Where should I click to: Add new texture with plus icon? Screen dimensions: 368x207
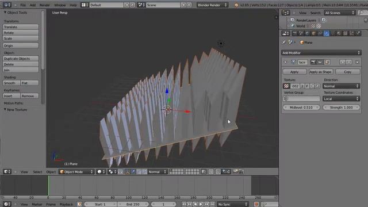tap(313, 86)
